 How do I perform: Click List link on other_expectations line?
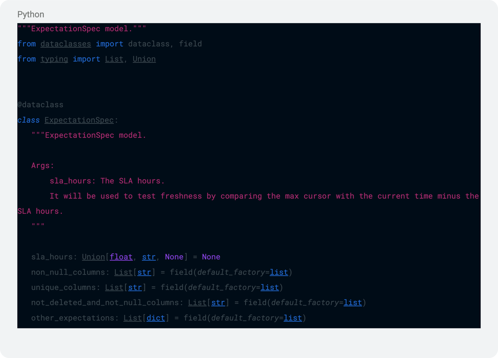pyautogui.click(x=132, y=318)
